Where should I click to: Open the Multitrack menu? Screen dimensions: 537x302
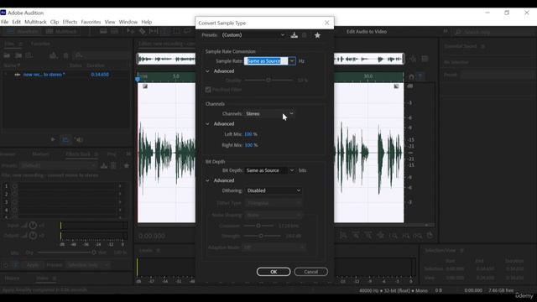click(35, 22)
